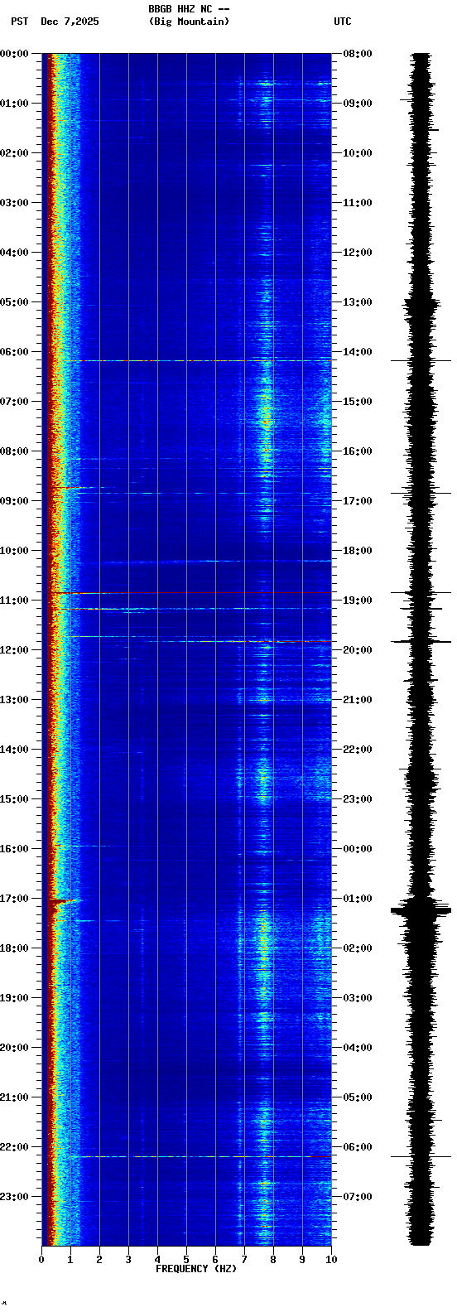Click the UTC time label '14:00'

pyautogui.click(x=358, y=352)
